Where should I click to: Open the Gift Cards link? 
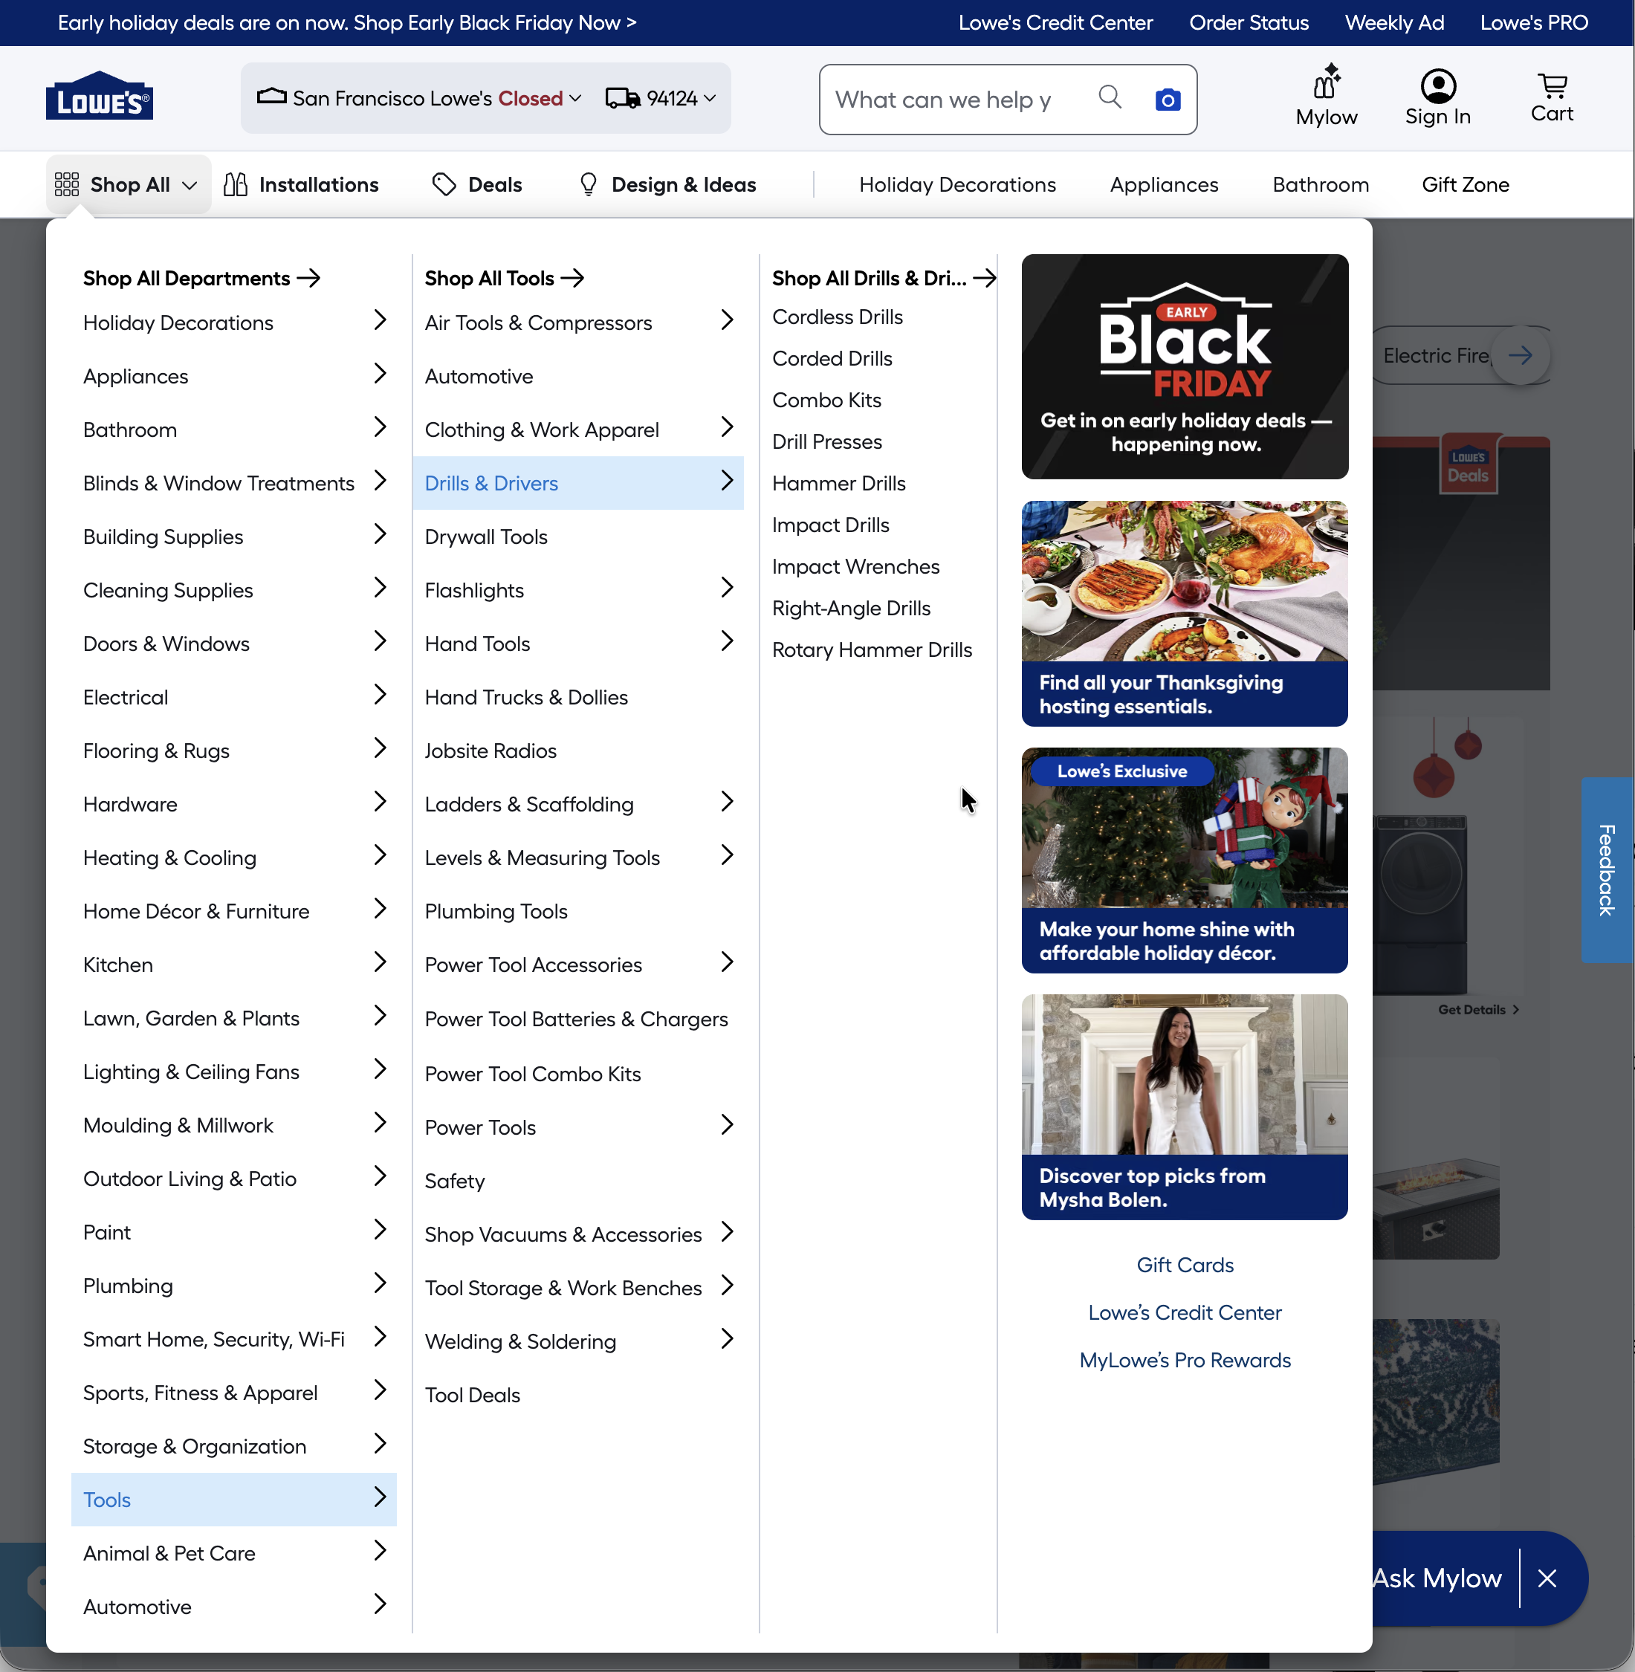1184,1265
